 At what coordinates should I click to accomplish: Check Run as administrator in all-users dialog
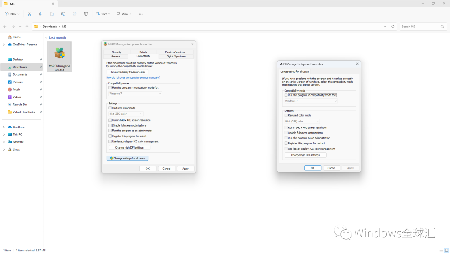(286, 138)
